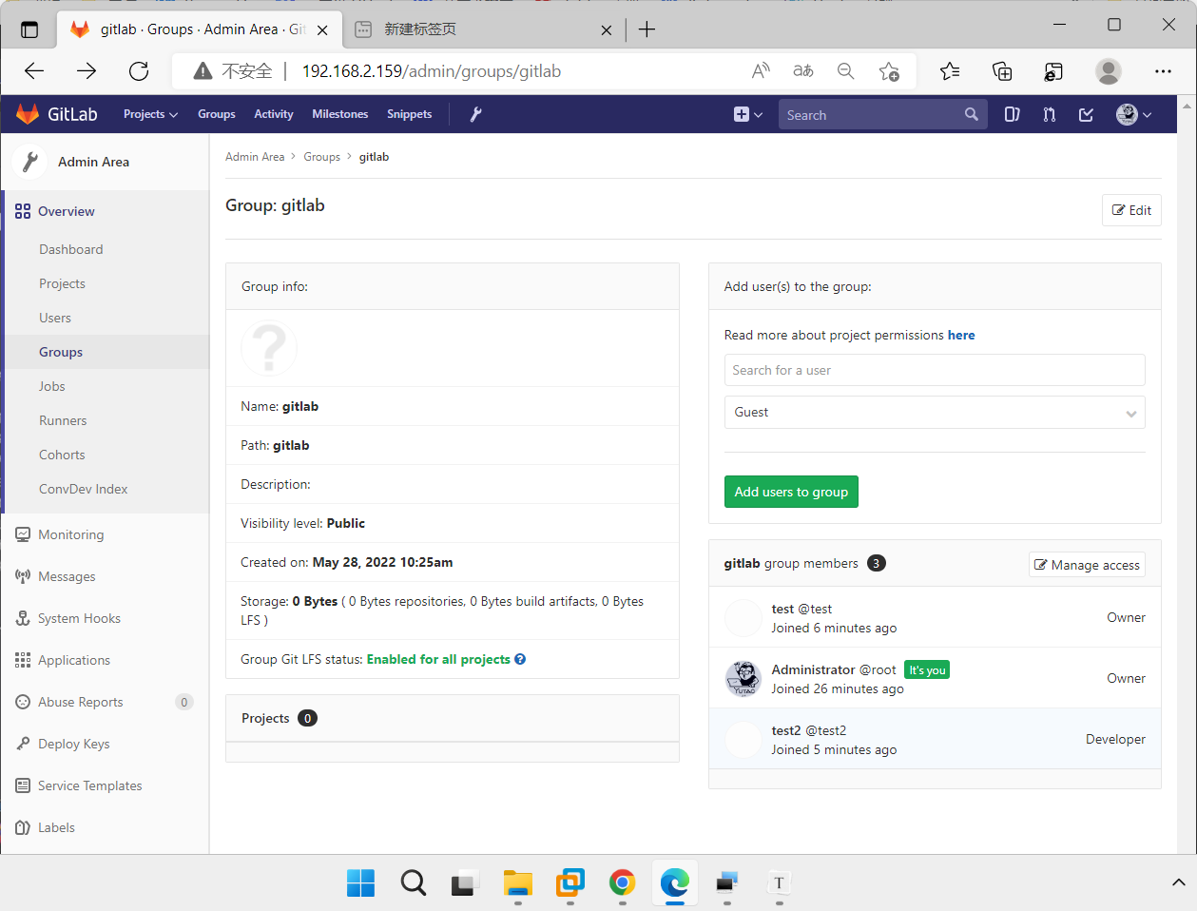
Task: Open Groups in top navigation
Action: (x=217, y=114)
